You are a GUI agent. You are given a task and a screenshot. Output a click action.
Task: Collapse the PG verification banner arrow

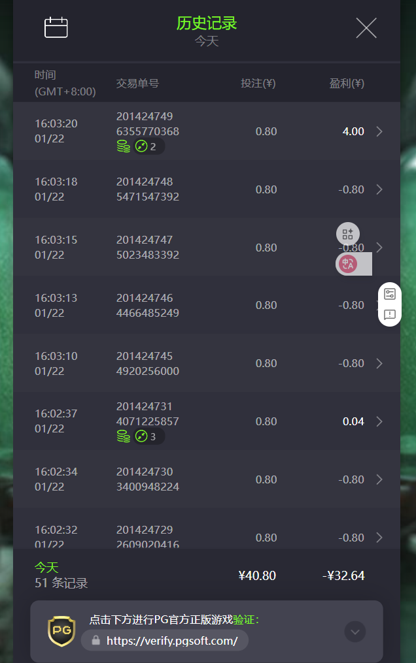355,632
